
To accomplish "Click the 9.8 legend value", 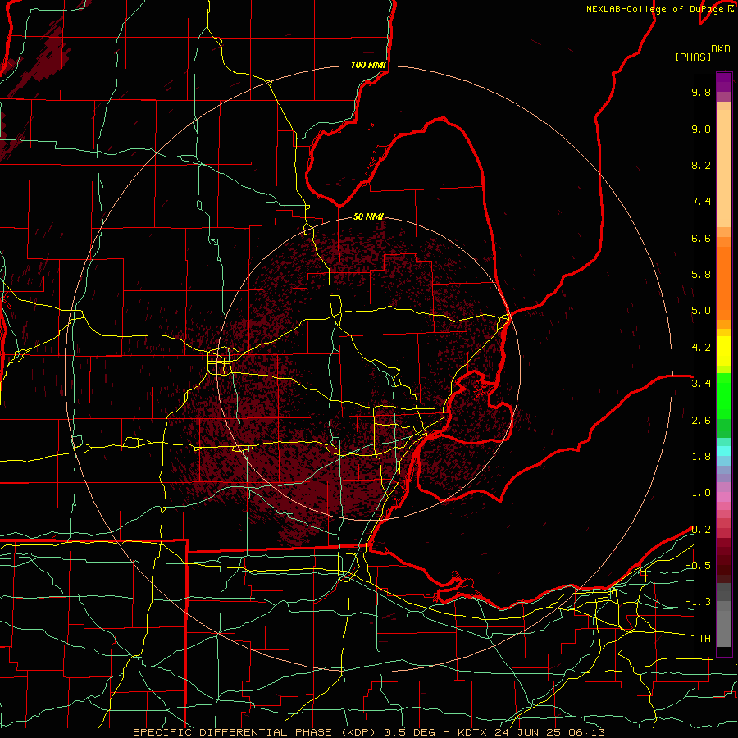I will coord(701,92).
